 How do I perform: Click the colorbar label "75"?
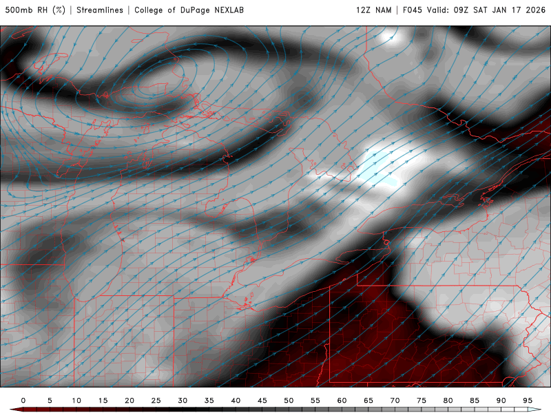pyautogui.click(x=422, y=401)
